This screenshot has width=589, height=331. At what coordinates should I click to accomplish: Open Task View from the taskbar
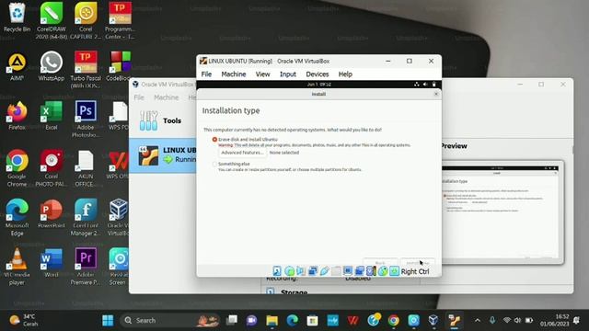click(x=232, y=321)
